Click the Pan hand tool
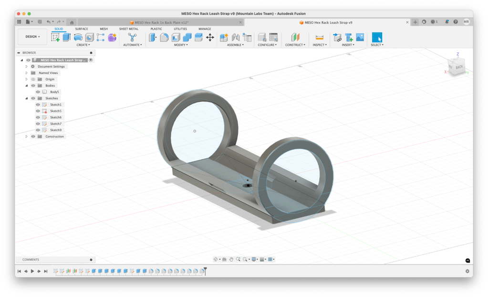This screenshot has height=297, width=488. tap(231, 259)
